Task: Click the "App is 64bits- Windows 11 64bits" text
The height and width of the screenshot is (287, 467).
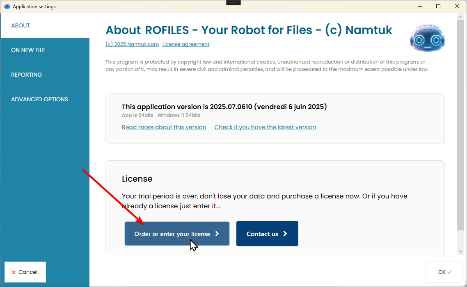Action: tap(161, 115)
